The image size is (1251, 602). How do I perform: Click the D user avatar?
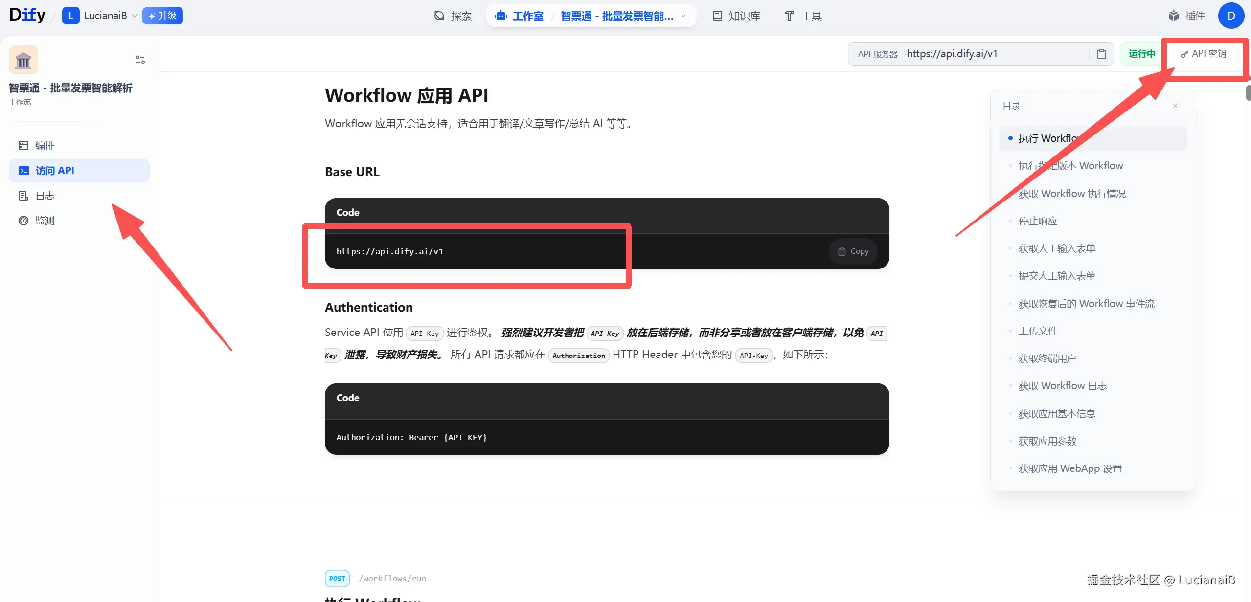pyautogui.click(x=1231, y=16)
